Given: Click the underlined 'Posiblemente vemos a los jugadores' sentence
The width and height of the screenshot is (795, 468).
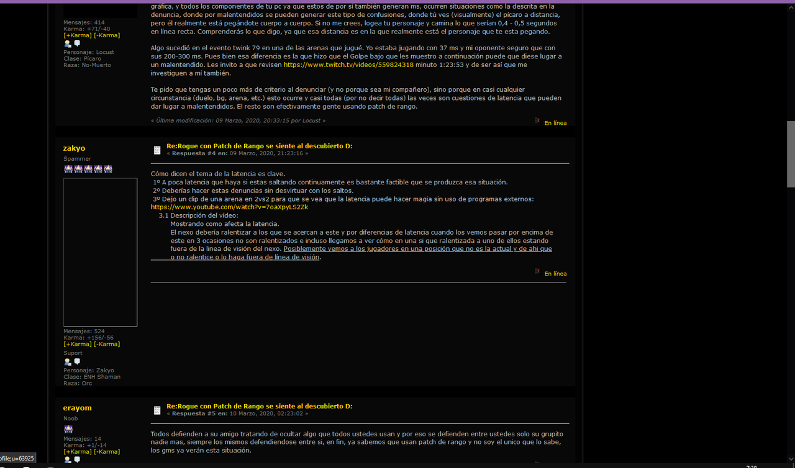Looking at the screenshot, I should [x=361, y=253].
